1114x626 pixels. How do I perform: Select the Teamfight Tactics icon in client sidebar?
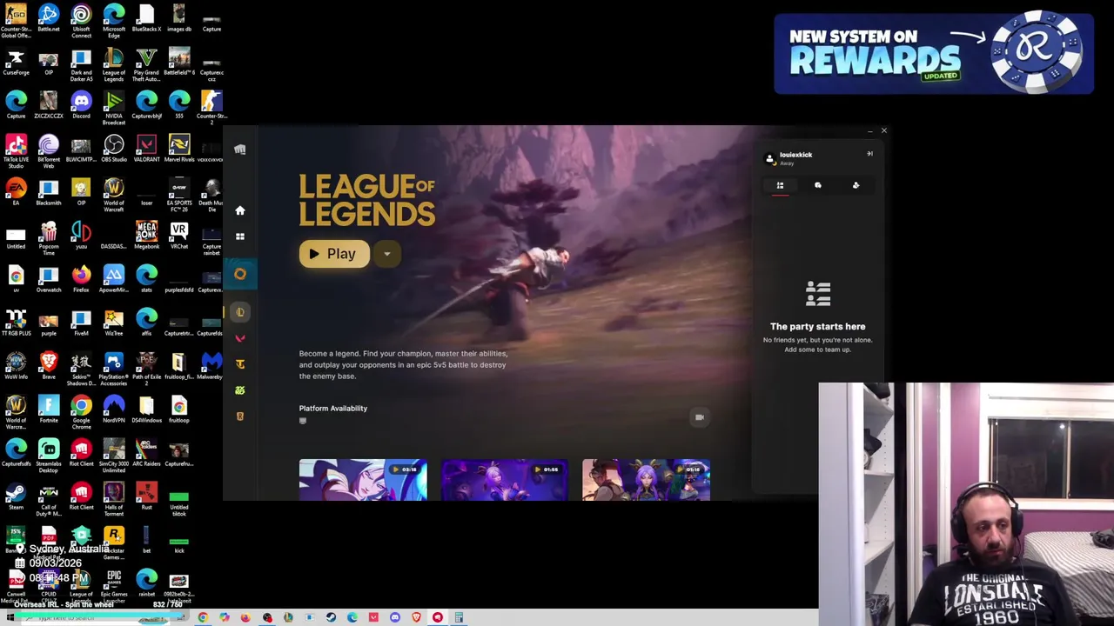coord(240,364)
